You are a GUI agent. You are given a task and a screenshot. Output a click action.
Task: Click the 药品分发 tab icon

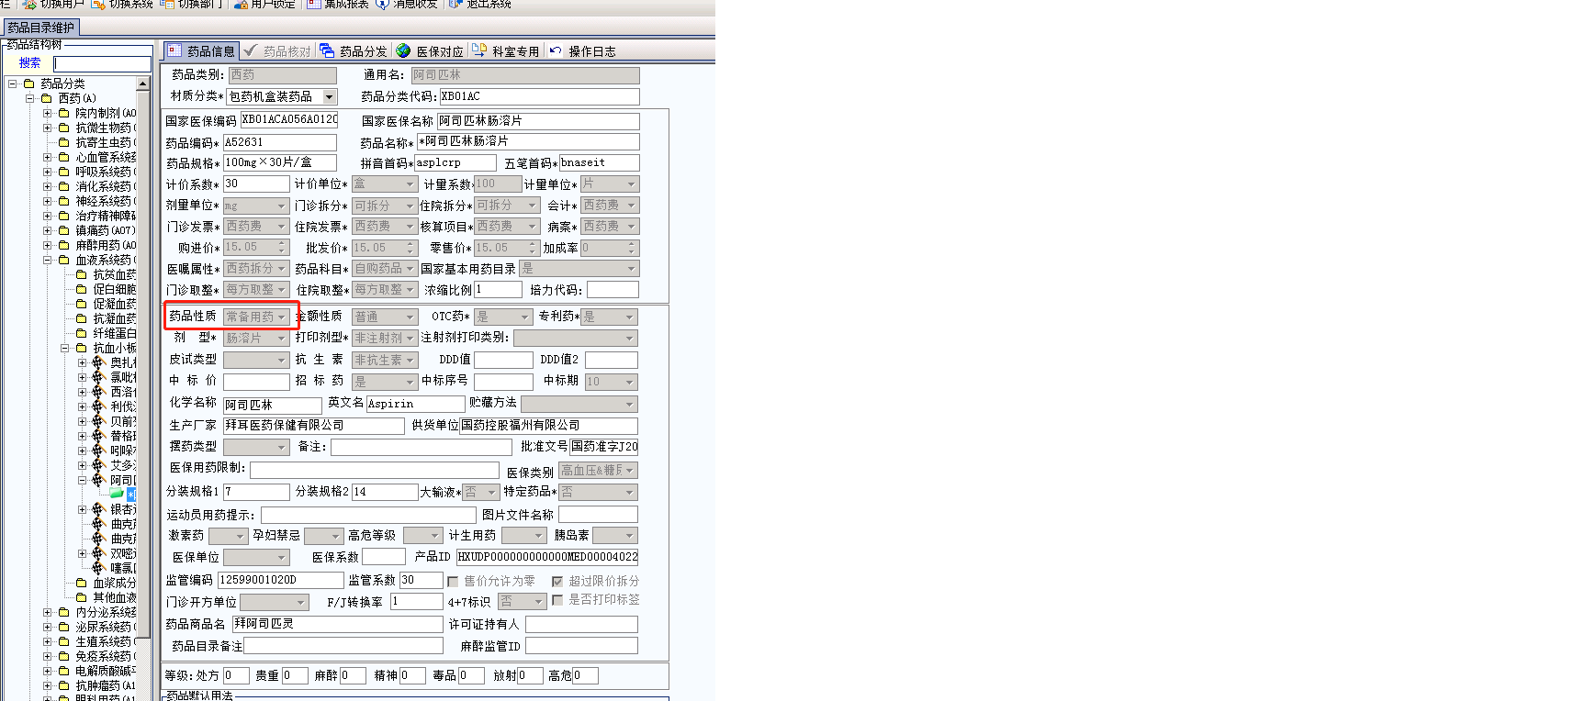[x=327, y=50]
